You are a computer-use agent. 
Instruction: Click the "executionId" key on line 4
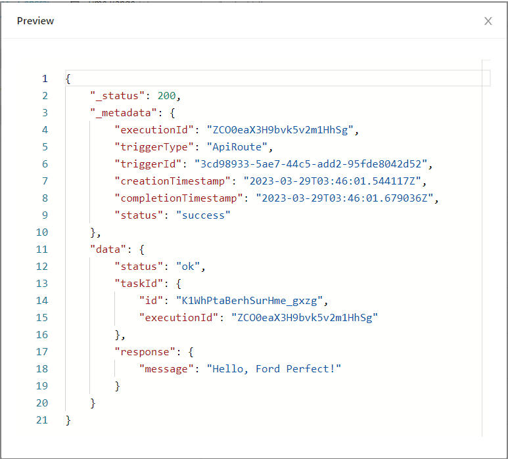(154, 130)
